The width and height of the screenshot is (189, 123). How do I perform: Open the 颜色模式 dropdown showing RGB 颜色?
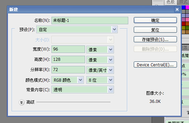68,80
